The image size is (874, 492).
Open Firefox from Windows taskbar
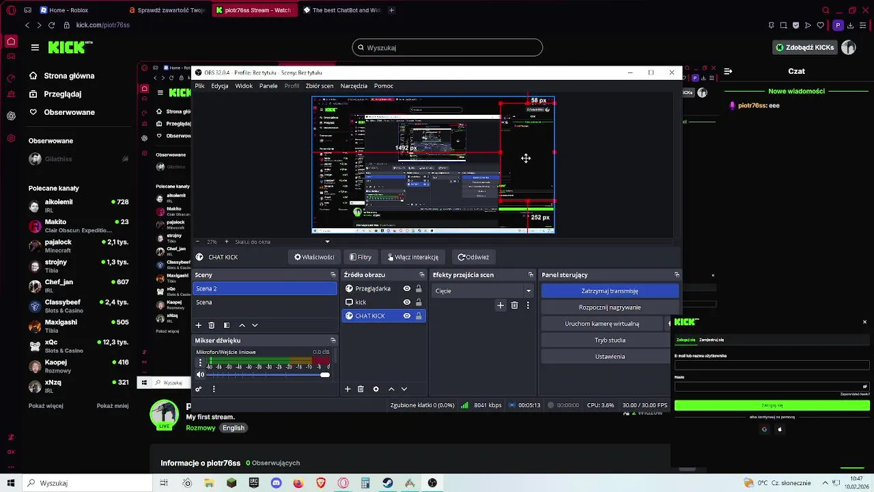click(298, 483)
